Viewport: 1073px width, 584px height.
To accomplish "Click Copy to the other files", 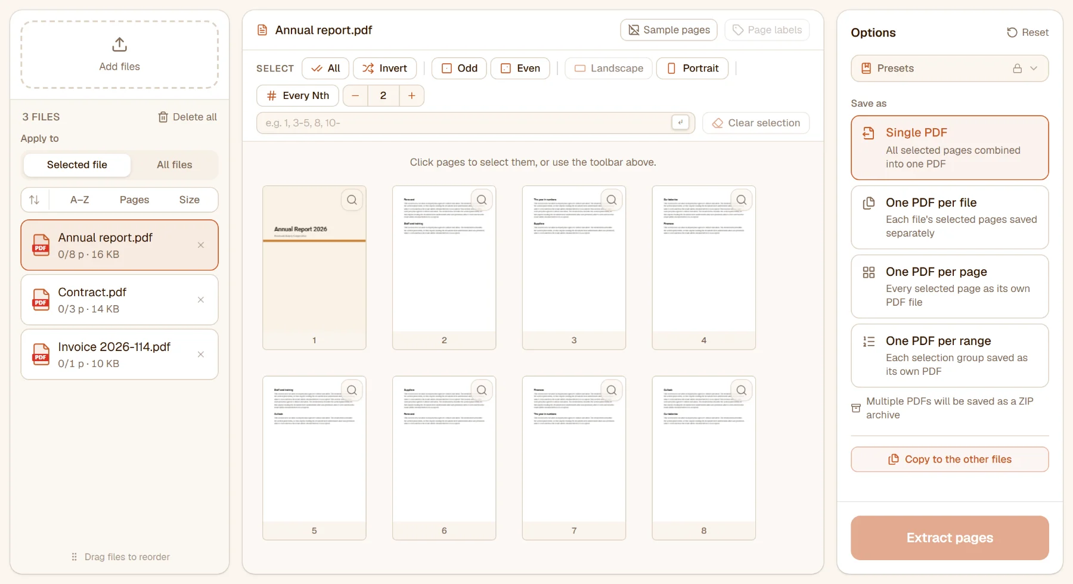I will click(950, 459).
